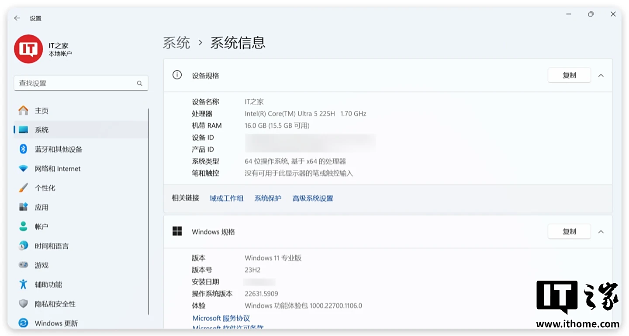The image size is (629, 336).
Task: Open 网络和 Internet Wi-Fi icon
Action: point(24,169)
